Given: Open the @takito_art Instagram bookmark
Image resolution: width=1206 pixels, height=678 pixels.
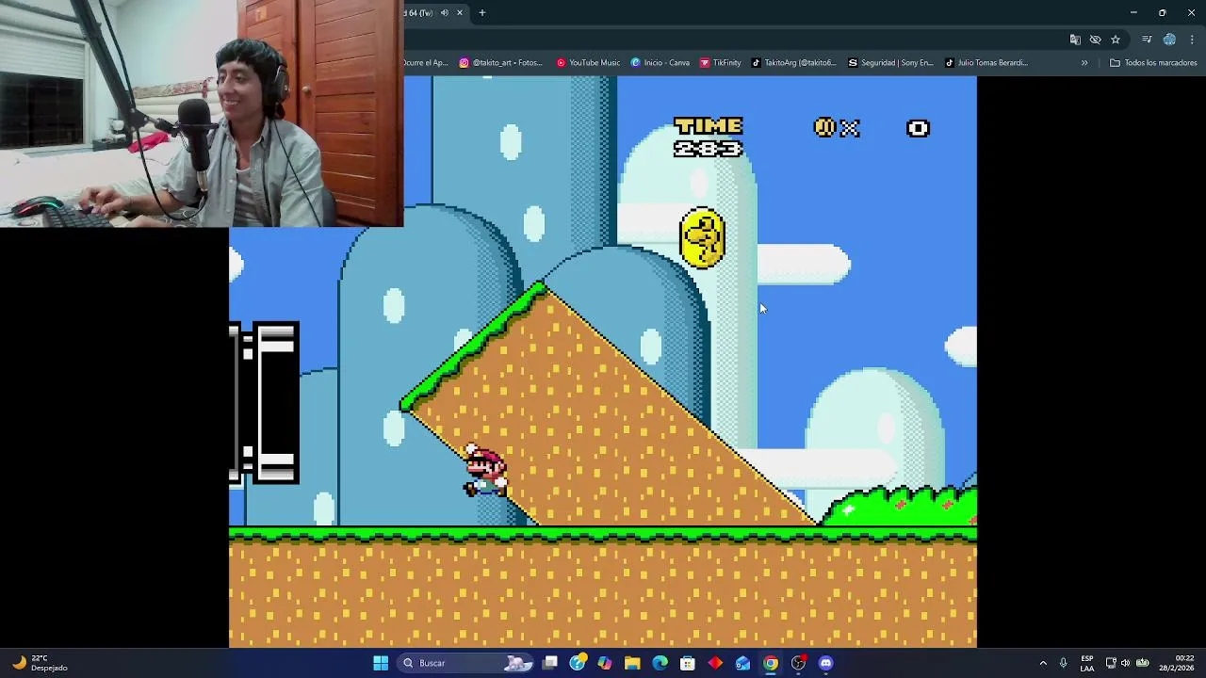Looking at the screenshot, I should pyautogui.click(x=501, y=63).
